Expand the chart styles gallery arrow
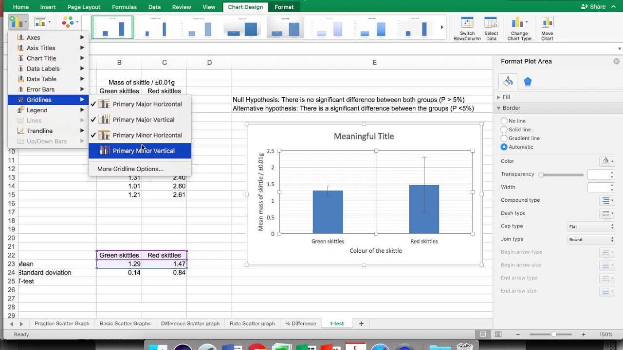623x350 pixels. [442, 27]
